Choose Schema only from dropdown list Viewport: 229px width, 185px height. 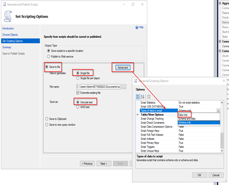pyautogui.click(x=199, y=123)
